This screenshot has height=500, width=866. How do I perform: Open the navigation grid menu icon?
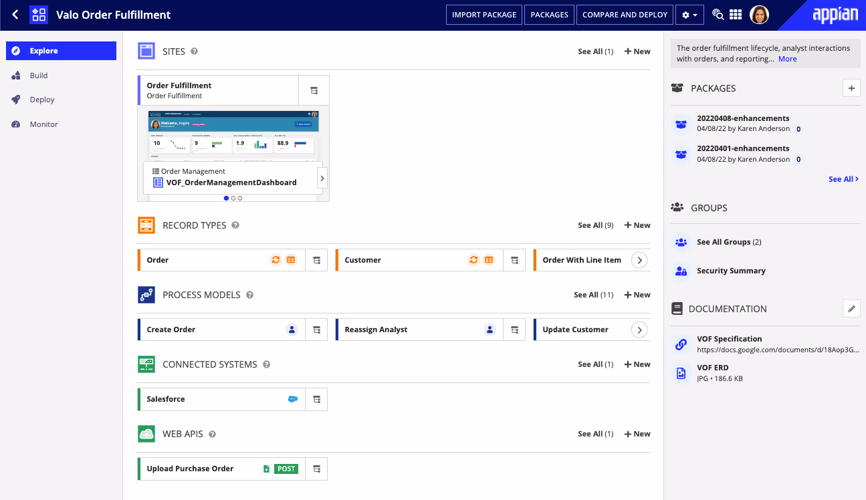(736, 15)
